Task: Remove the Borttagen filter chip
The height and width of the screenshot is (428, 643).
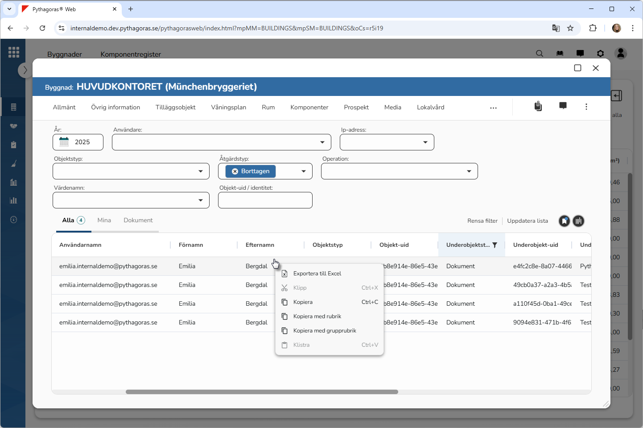Action: [x=235, y=171]
